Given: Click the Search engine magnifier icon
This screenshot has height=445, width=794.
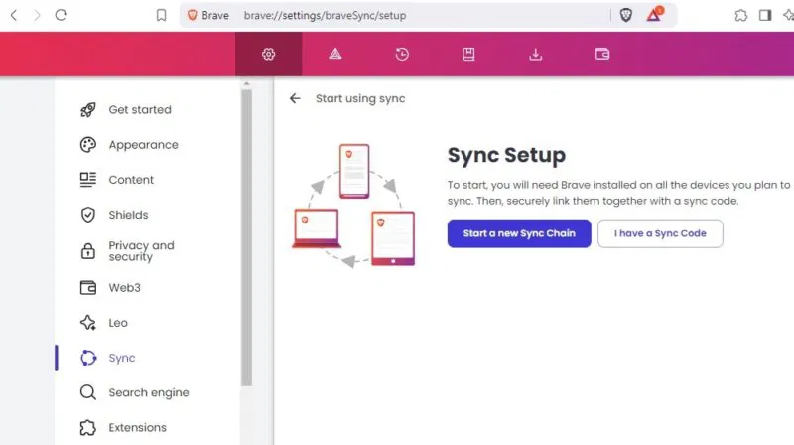Looking at the screenshot, I should [x=88, y=392].
